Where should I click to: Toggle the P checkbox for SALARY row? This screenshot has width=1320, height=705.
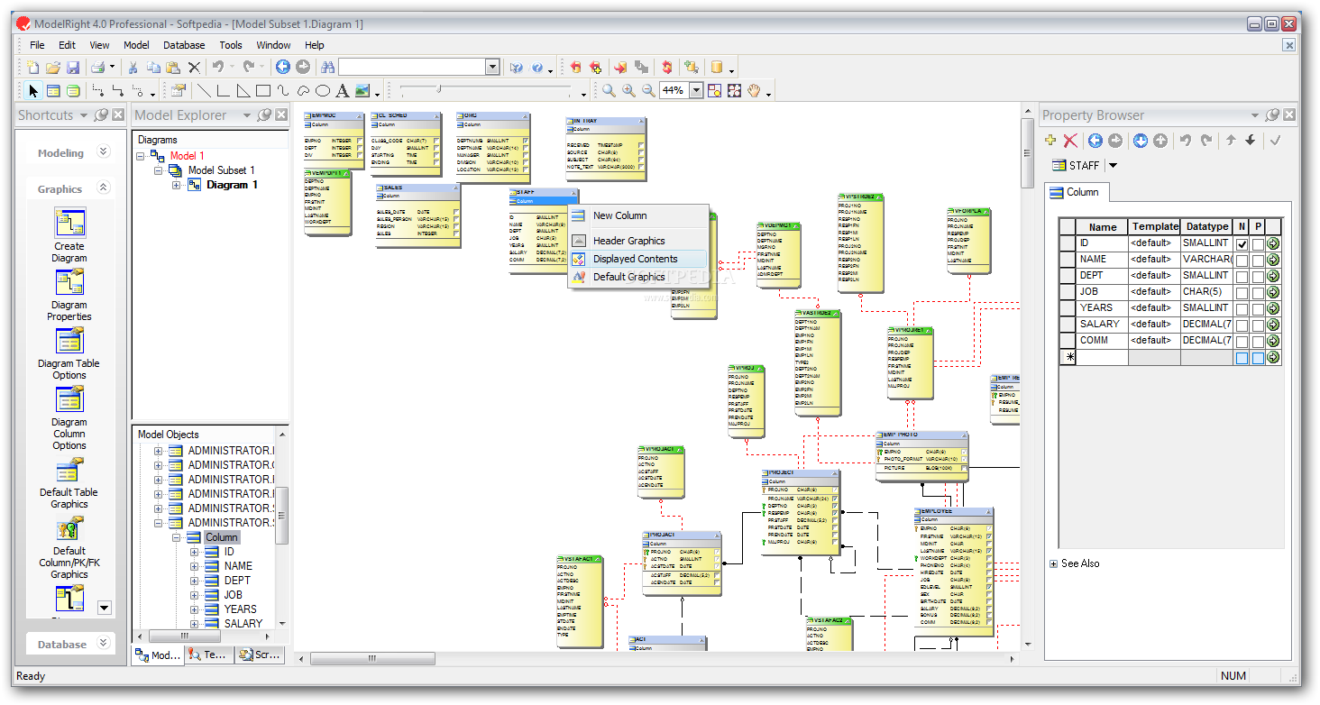coord(1258,325)
